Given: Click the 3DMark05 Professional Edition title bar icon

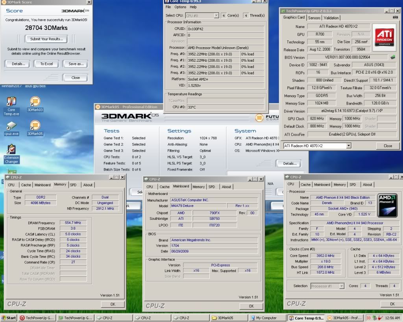Looking at the screenshot, I should (x=98, y=107).
